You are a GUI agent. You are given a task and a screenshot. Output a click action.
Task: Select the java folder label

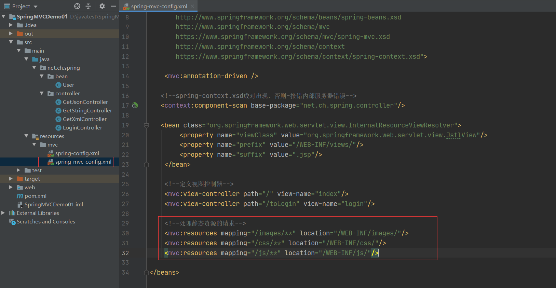click(x=44, y=59)
